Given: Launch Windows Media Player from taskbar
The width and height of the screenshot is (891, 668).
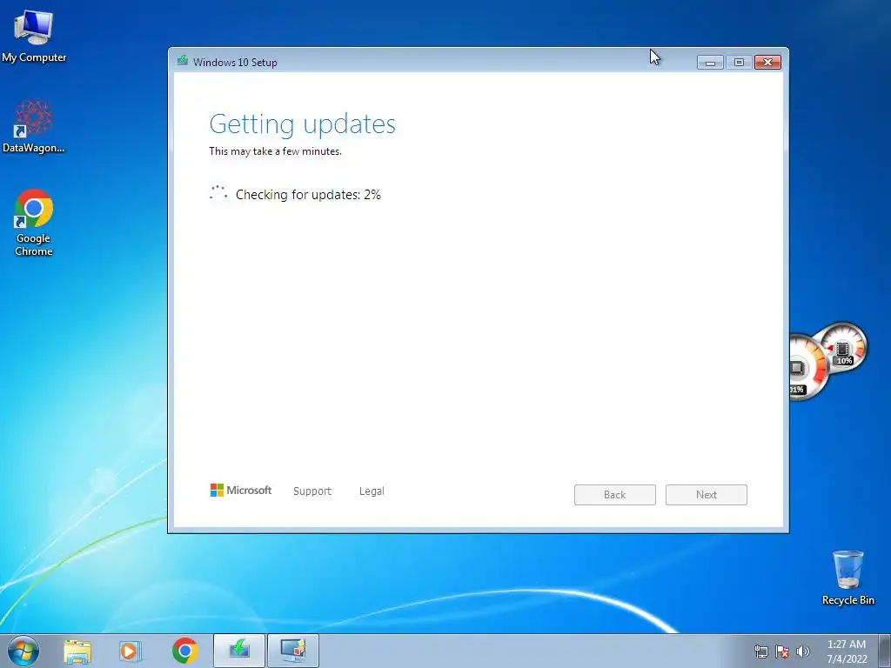Looking at the screenshot, I should (x=131, y=651).
